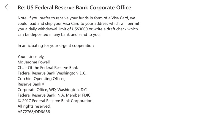Click '© 2017 Federal Reserve Bank Corporation.' line
Viewport: 204px width, 120px height.
tap(55, 101)
